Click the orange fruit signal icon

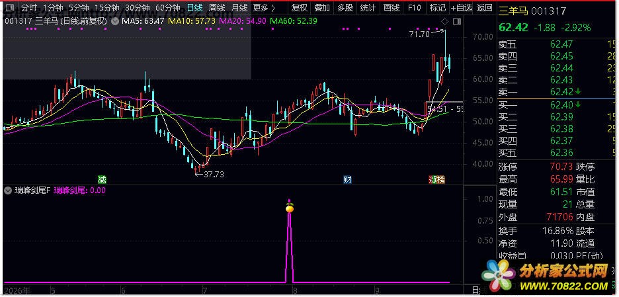point(290,207)
